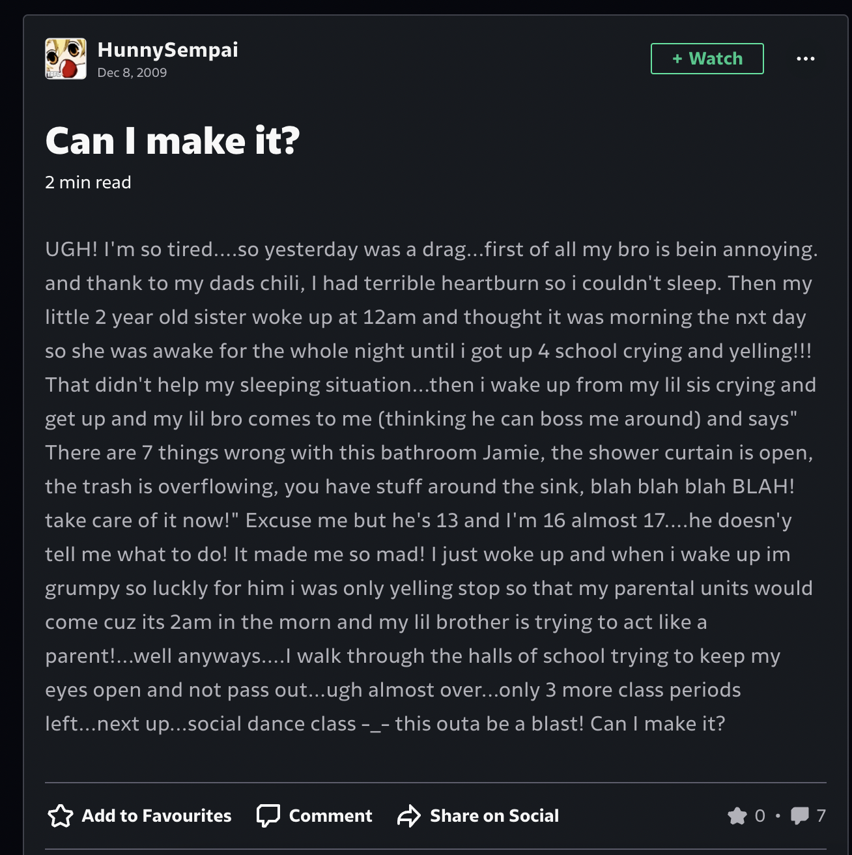The width and height of the screenshot is (852, 855).
Task: Open HunnySempai's avatar image
Action: (x=65, y=59)
